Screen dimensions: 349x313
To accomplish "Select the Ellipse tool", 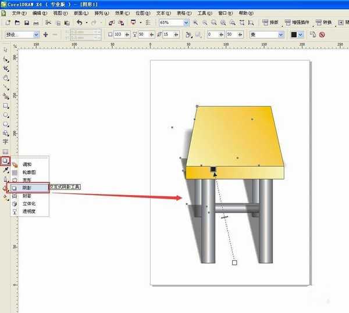I will click(x=6, y=115).
